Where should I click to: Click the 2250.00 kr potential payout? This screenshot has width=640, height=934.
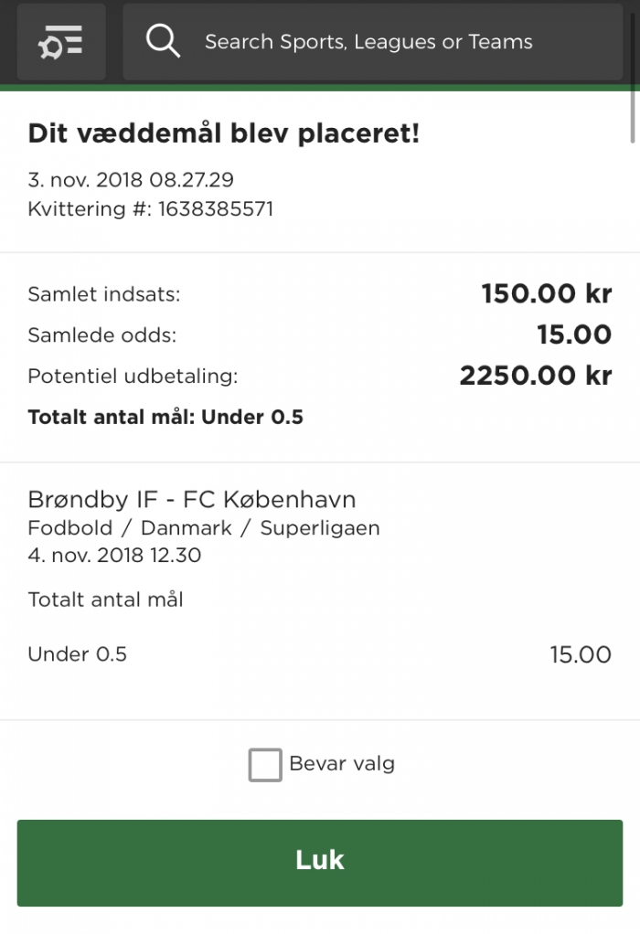535,376
